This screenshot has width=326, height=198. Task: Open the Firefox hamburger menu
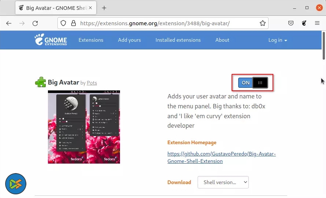[x=317, y=23]
